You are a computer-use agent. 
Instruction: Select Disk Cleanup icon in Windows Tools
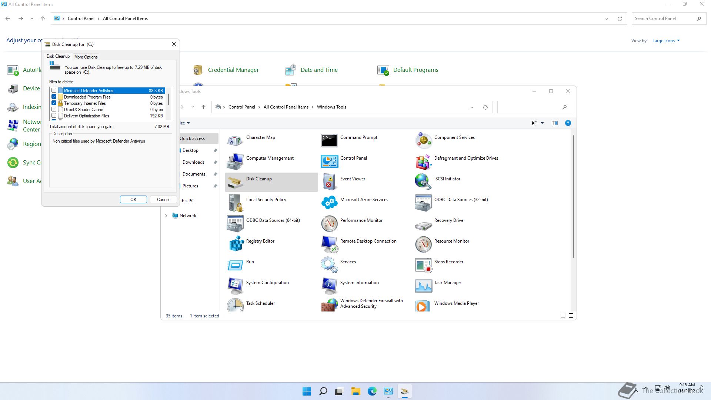tap(235, 182)
